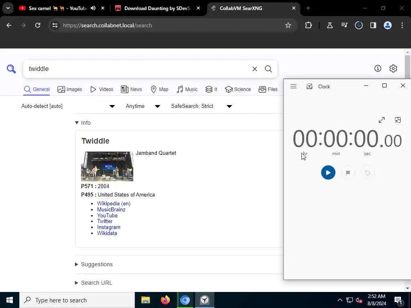This screenshot has height=308, width=411.
Task: Switch to the Science search tab
Action: 238,89
